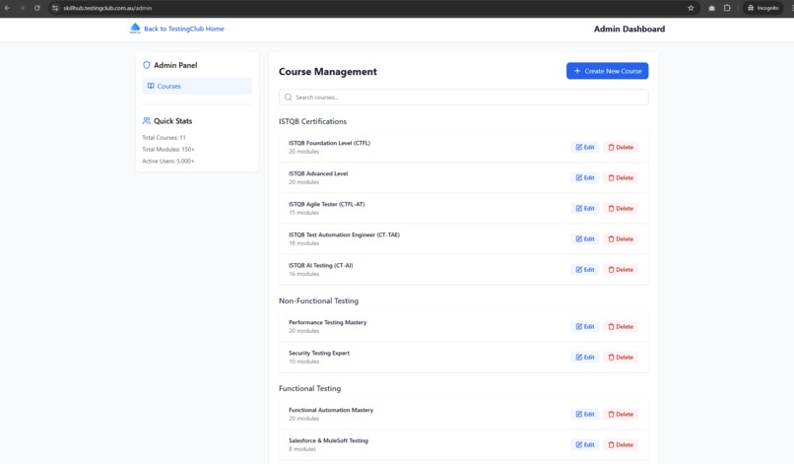Delete ISTQB AI Testing (CT-AI) course
Viewport: 794px width, 464px height.
[x=621, y=270]
